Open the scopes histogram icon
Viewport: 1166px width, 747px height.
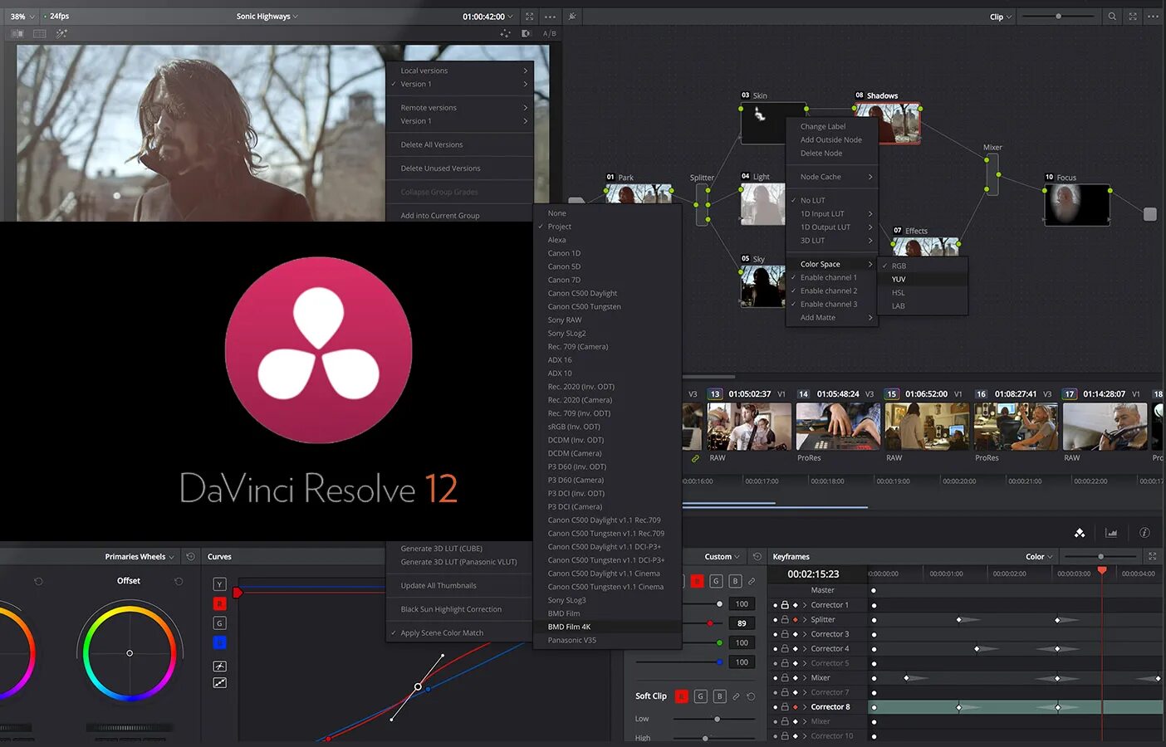coord(1111,533)
